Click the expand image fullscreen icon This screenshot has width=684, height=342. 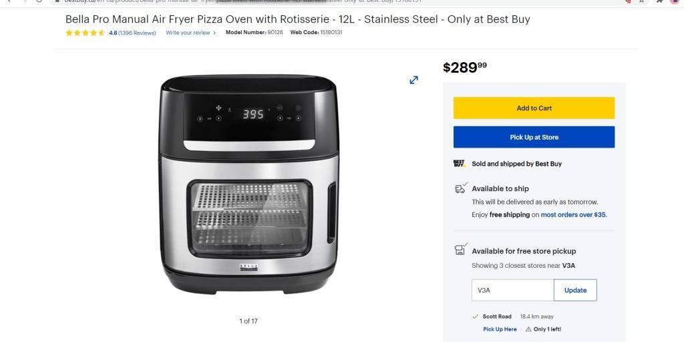414,80
